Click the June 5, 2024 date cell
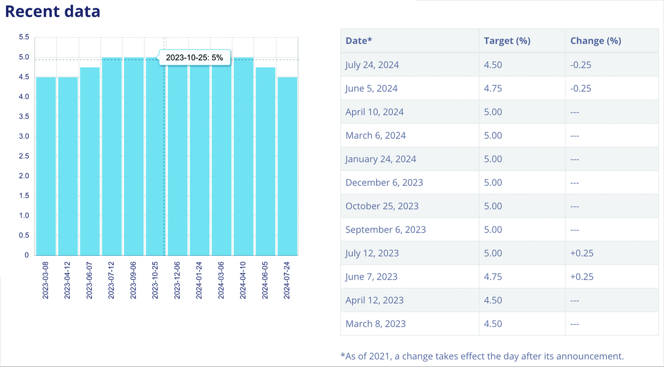The width and height of the screenshot is (664, 367). pyautogui.click(x=371, y=89)
